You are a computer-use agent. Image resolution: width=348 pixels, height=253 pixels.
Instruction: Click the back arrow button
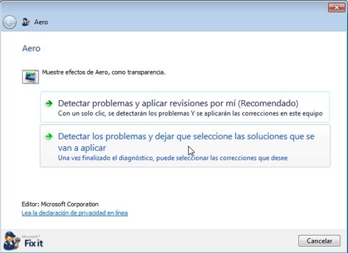[10, 22]
